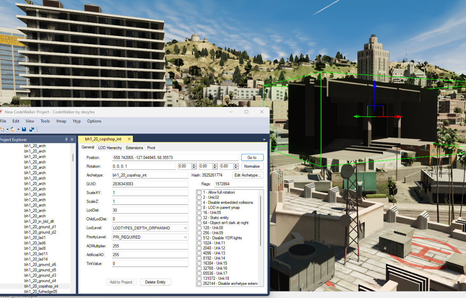Close the bh1_20_copshop_int document tab

coord(129,139)
